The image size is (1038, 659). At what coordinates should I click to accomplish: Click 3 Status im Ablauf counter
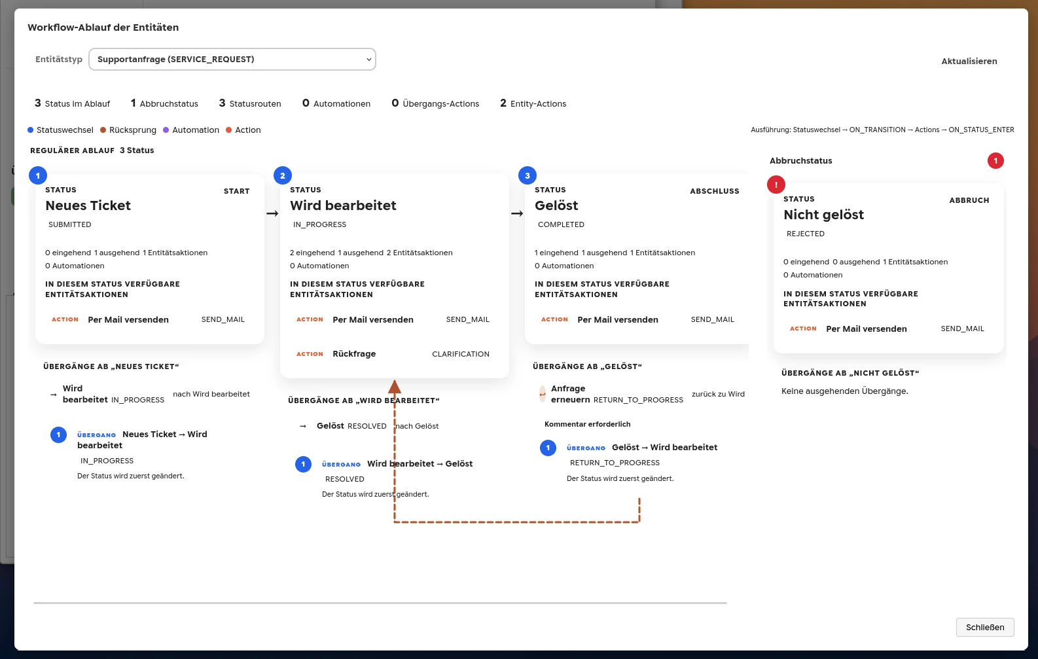coord(72,103)
